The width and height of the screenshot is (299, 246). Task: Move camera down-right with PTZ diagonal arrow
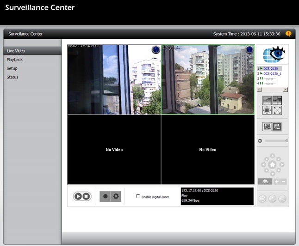pyautogui.click(x=279, y=170)
